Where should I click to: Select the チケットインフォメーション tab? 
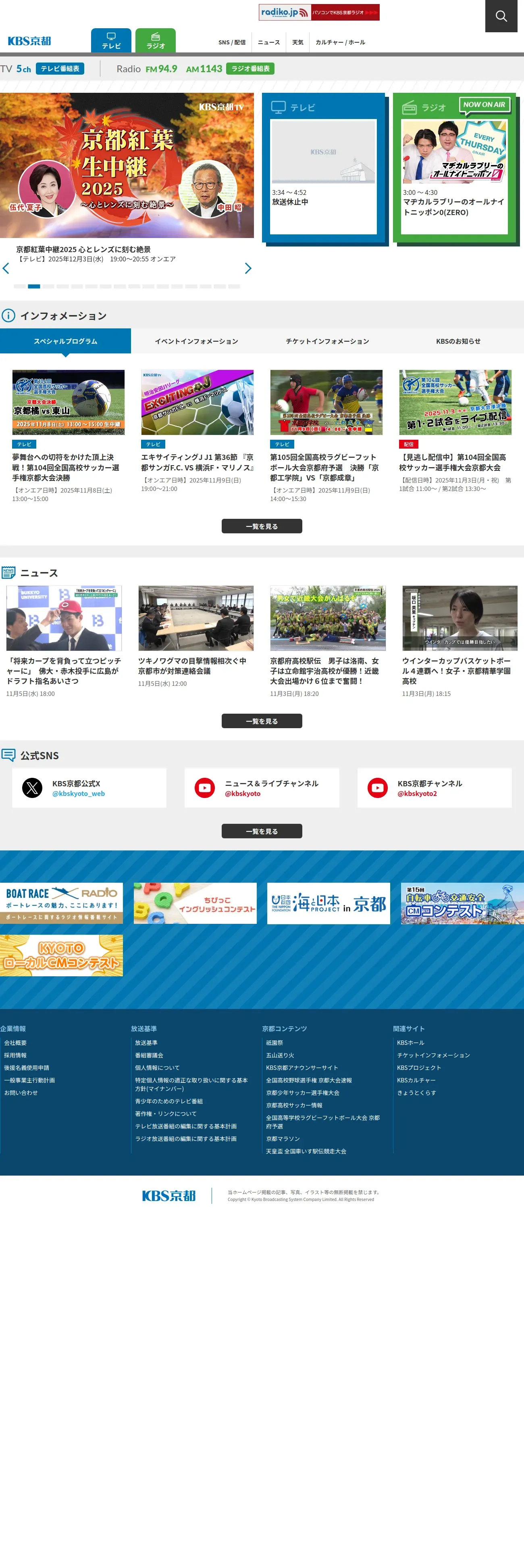pos(327,341)
